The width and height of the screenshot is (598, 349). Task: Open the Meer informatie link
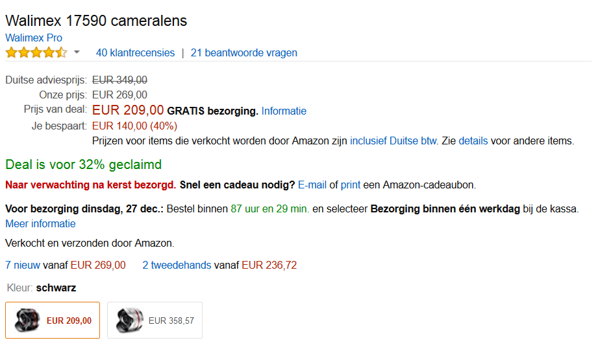click(x=40, y=223)
